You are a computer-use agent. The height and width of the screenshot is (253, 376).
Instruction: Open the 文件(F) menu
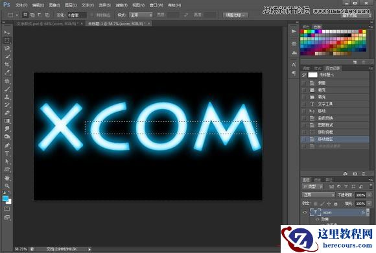21,5
